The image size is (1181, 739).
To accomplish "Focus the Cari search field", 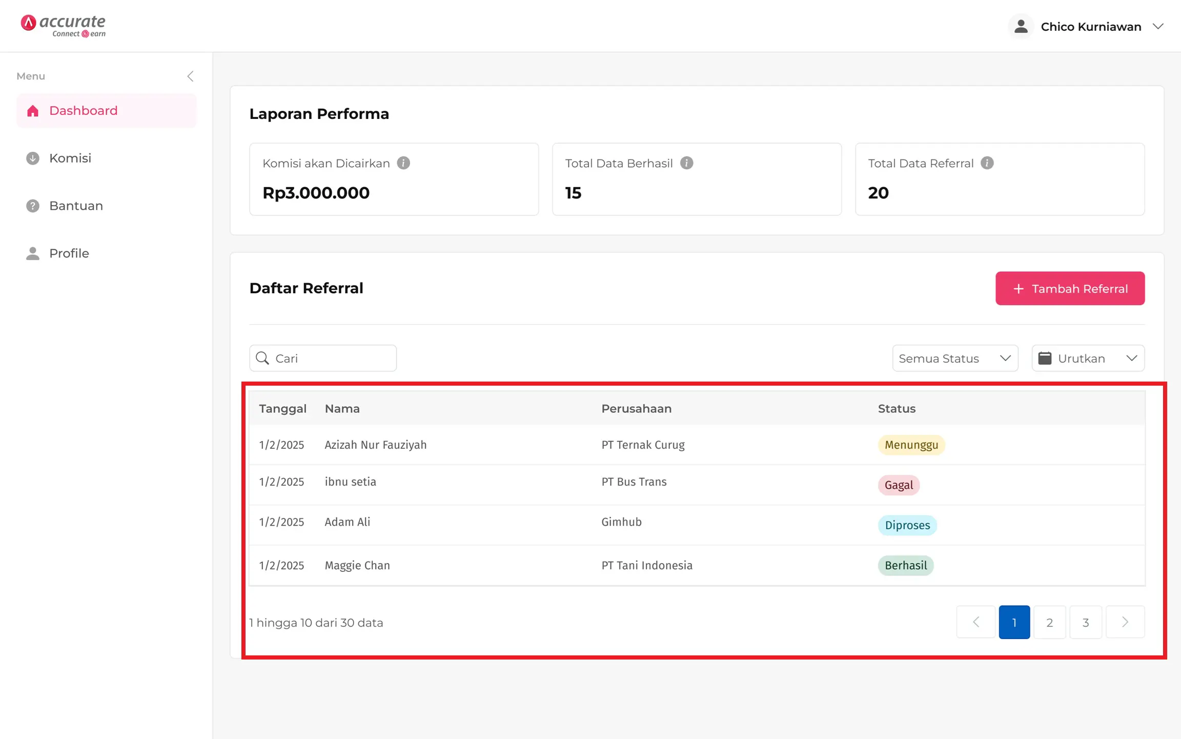I will (333, 358).
